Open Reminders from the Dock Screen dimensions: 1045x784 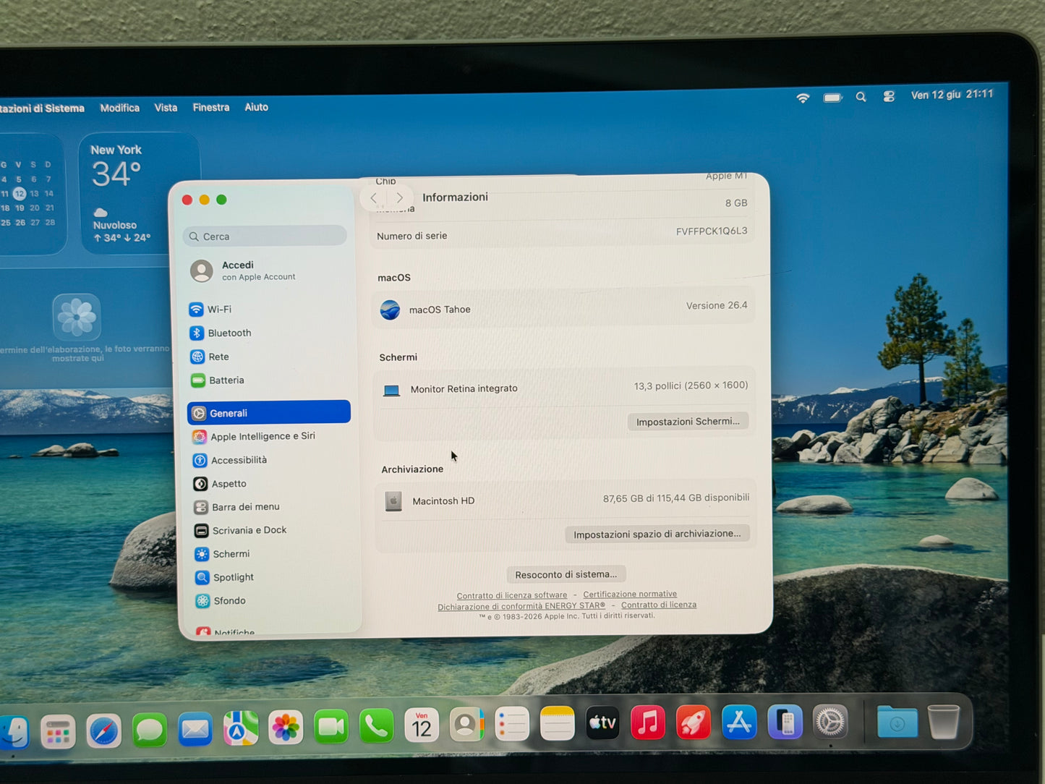pos(512,724)
